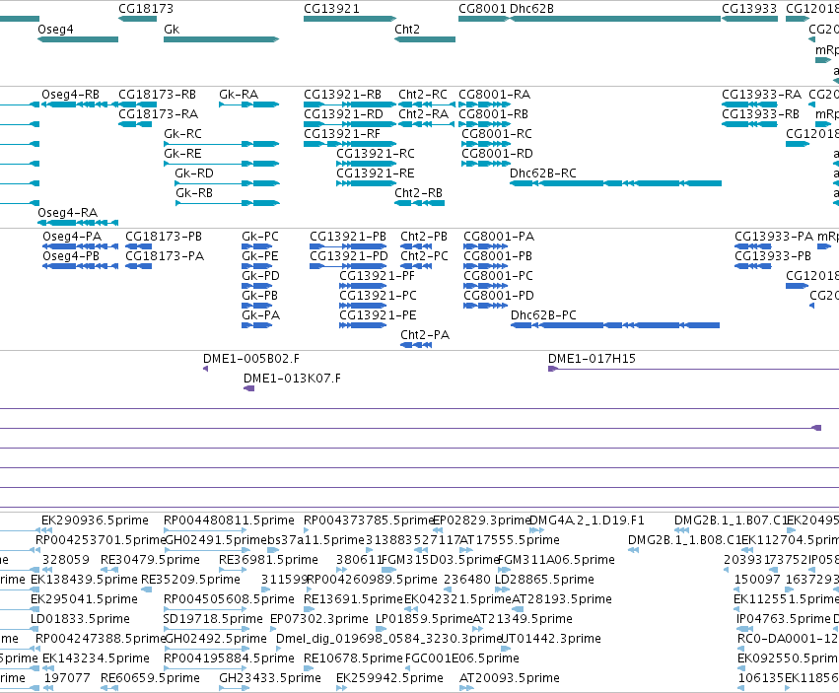Select the CG13933-RB transcript label
This screenshot has width=839, height=693.
(760, 114)
